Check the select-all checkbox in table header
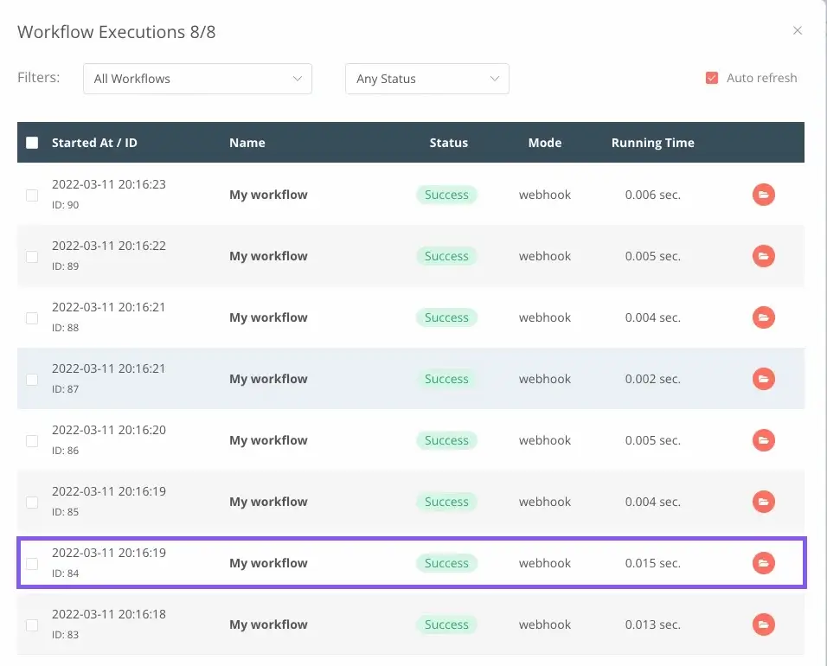Viewport: 827px width, 666px height. 32,143
